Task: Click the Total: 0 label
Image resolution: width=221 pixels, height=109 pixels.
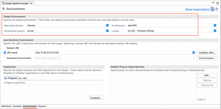Action: click(201, 100)
